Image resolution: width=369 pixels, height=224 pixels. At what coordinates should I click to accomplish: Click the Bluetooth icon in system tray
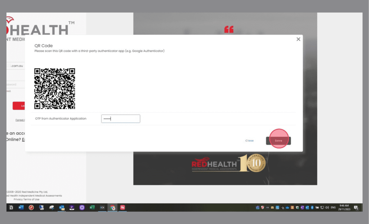[x=312, y=208]
